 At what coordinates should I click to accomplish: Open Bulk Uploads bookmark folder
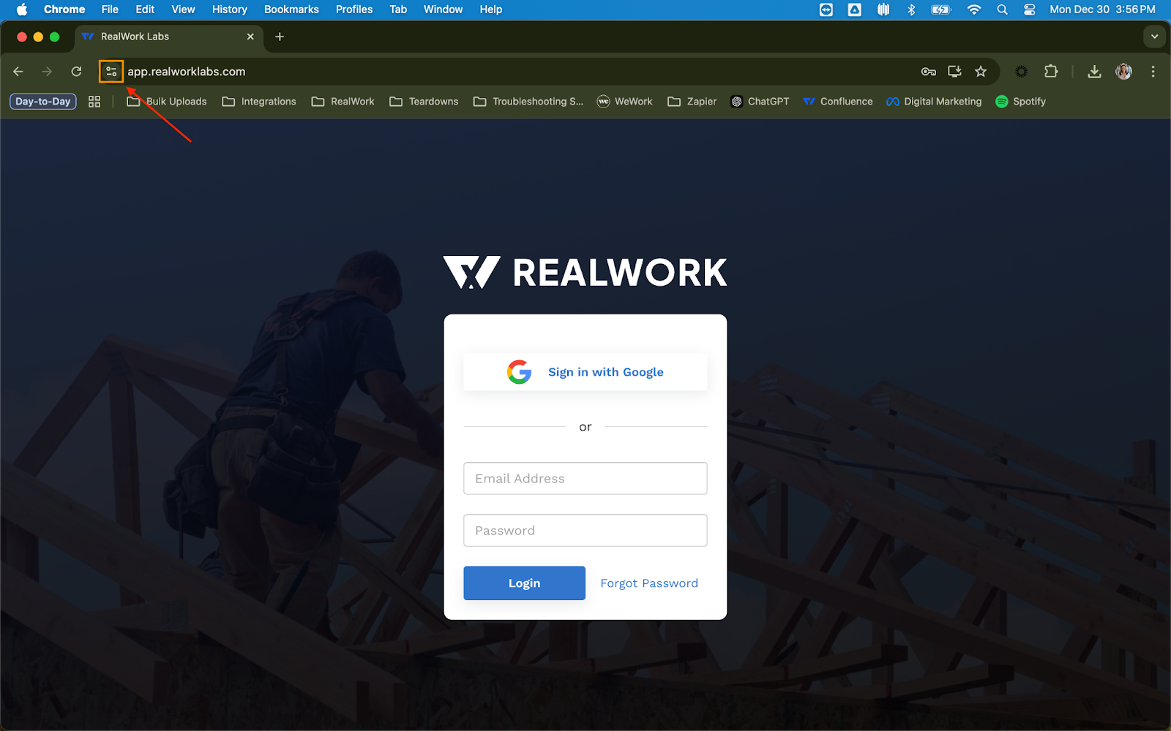coord(167,102)
